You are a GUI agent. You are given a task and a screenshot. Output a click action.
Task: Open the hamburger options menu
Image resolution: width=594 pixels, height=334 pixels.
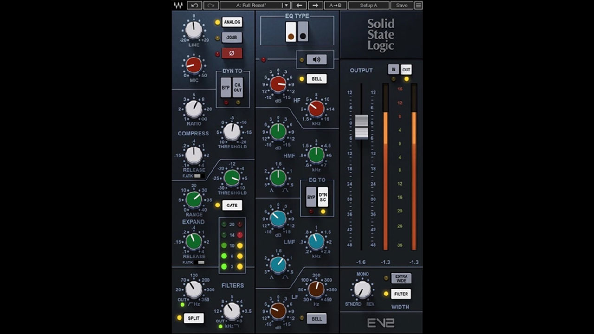(419, 6)
